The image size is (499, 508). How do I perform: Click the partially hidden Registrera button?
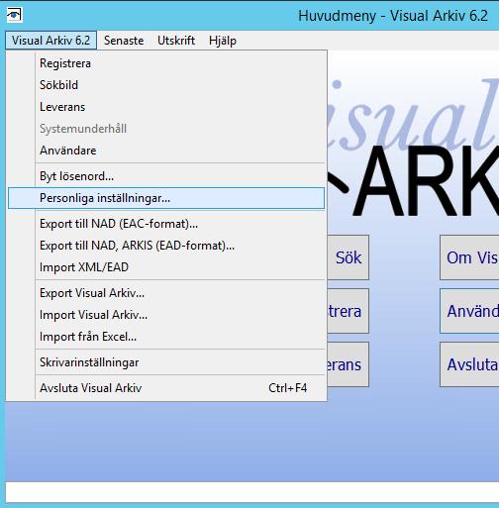pos(348,311)
